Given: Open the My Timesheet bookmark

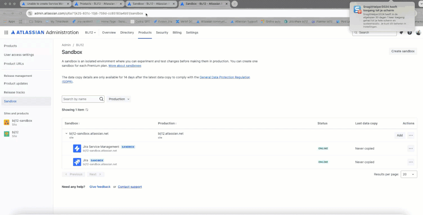Looking at the screenshot, I should pyautogui.click(x=57, y=22).
